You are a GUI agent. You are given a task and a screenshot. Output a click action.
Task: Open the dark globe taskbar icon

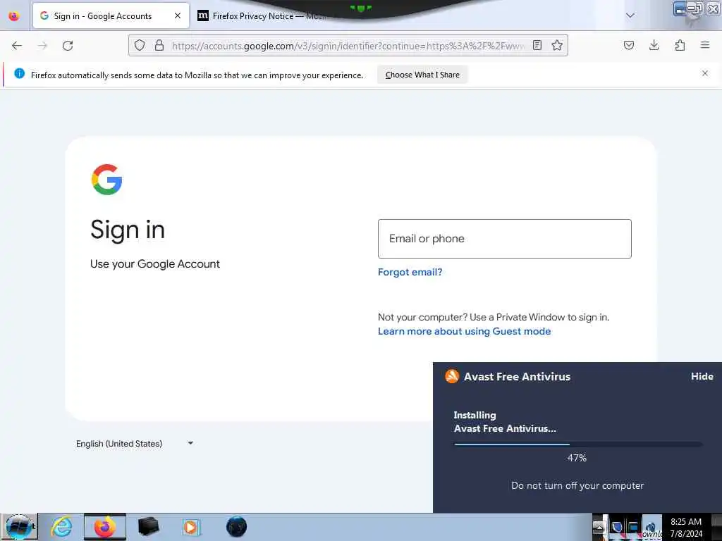tap(236, 527)
